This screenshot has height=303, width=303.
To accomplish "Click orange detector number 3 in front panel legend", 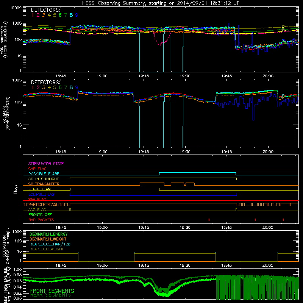I will pyautogui.click(x=44, y=15).
